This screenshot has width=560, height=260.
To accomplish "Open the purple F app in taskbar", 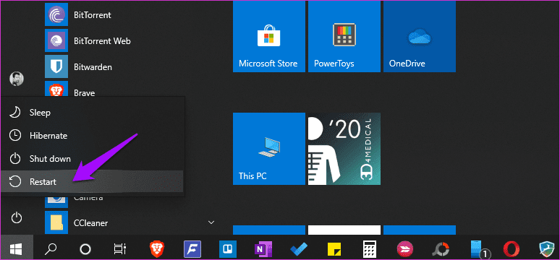I will click(x=192, y=248).
